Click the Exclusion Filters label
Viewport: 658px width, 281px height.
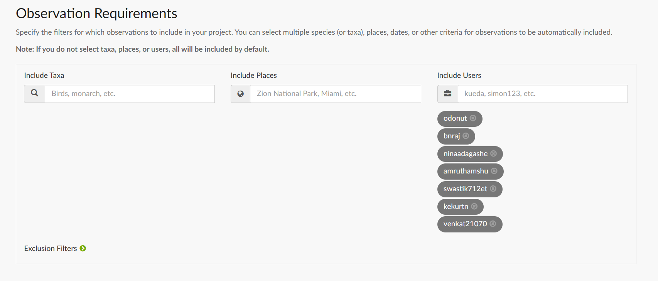(x=51, y=249)
